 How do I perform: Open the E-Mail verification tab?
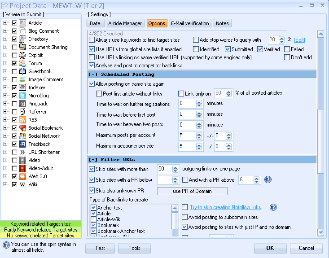pyautogui.click(x=190, y=23)
